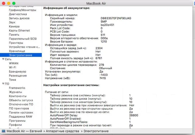The width and height of the screenshot is (195, 135).
Task: Click the serial number D8633570F2NF90JAG
Action: click(116, 18)
